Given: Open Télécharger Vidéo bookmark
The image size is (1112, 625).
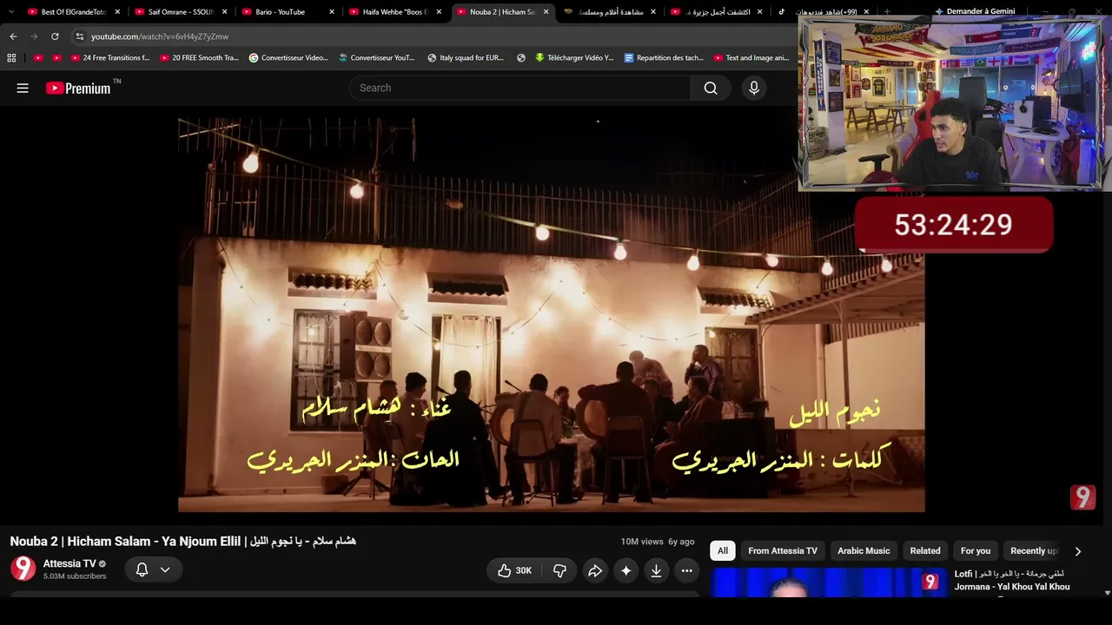Looking at the screenshot, I should [x=574, y=58].
